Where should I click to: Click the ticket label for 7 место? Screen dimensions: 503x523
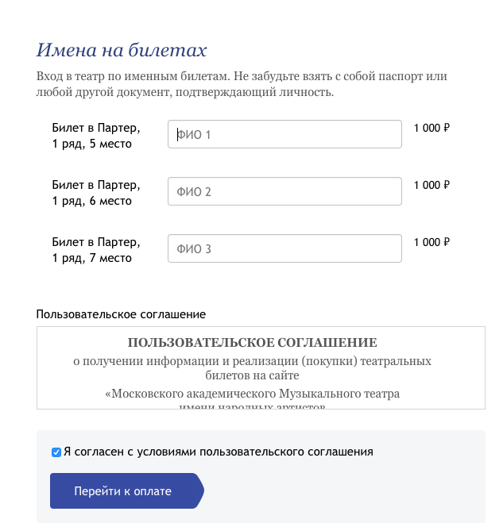tap(96, 250)
